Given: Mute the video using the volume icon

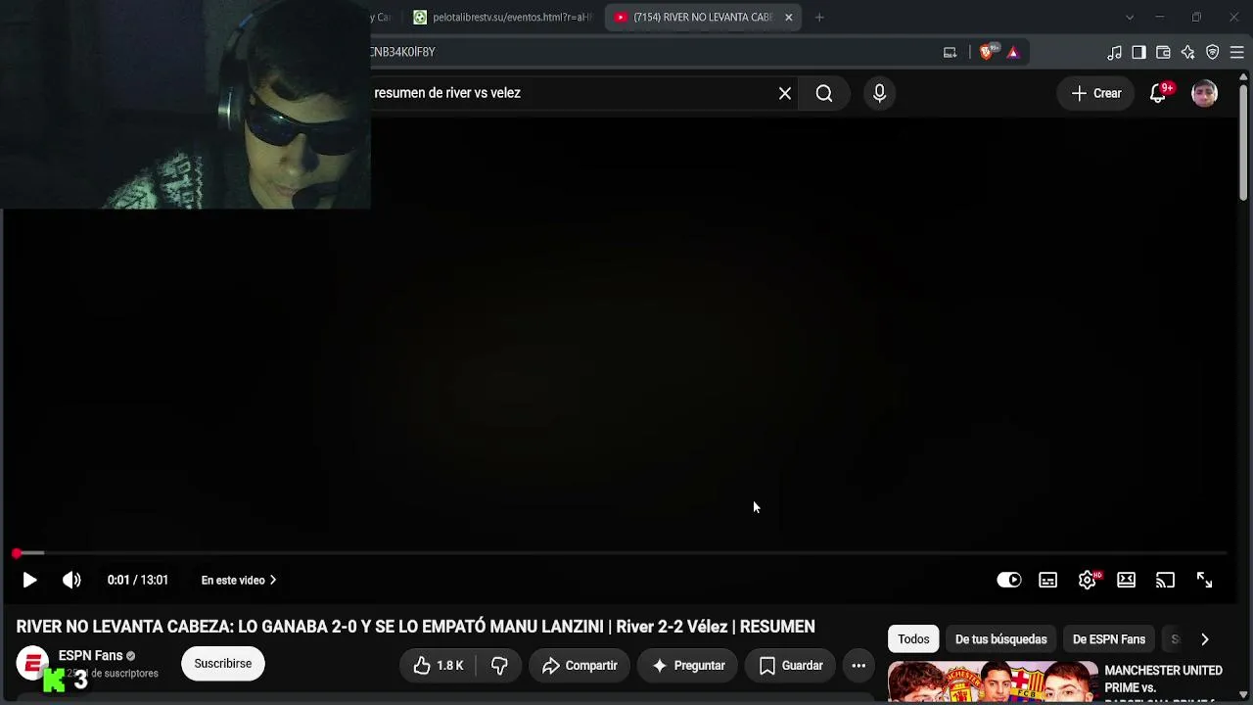Looking at the screenshot, I should pos(71,580).
